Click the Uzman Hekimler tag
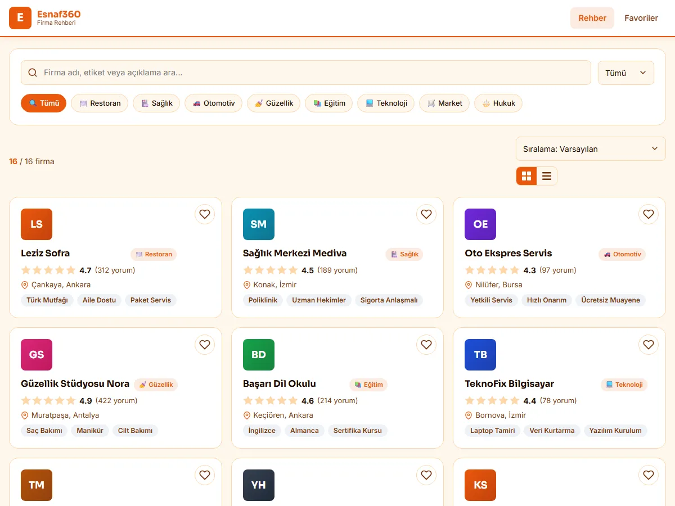The image size is (675, 506). pyautogui.click(x=319, y=300)
